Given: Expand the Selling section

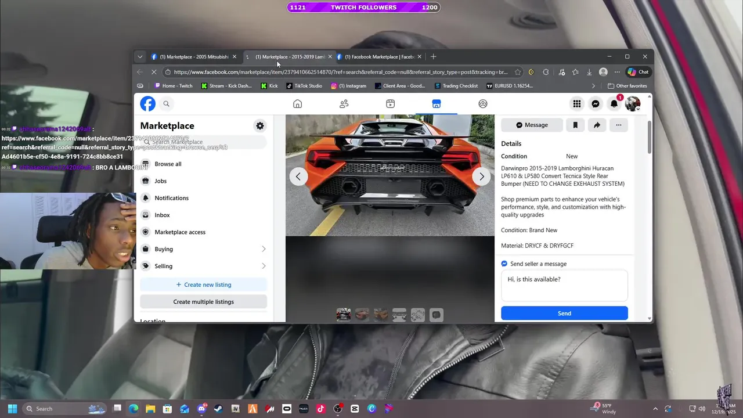Looking at the screenshot, I should 203,266.
